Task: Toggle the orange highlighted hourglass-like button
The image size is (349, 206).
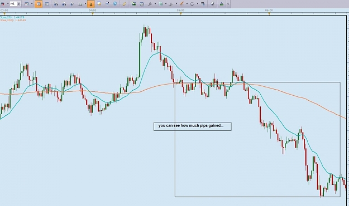Action: point(91,4)
